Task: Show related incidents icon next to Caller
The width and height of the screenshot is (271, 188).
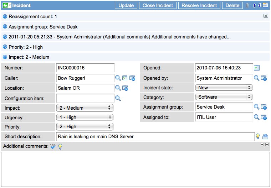Action: 125,78
